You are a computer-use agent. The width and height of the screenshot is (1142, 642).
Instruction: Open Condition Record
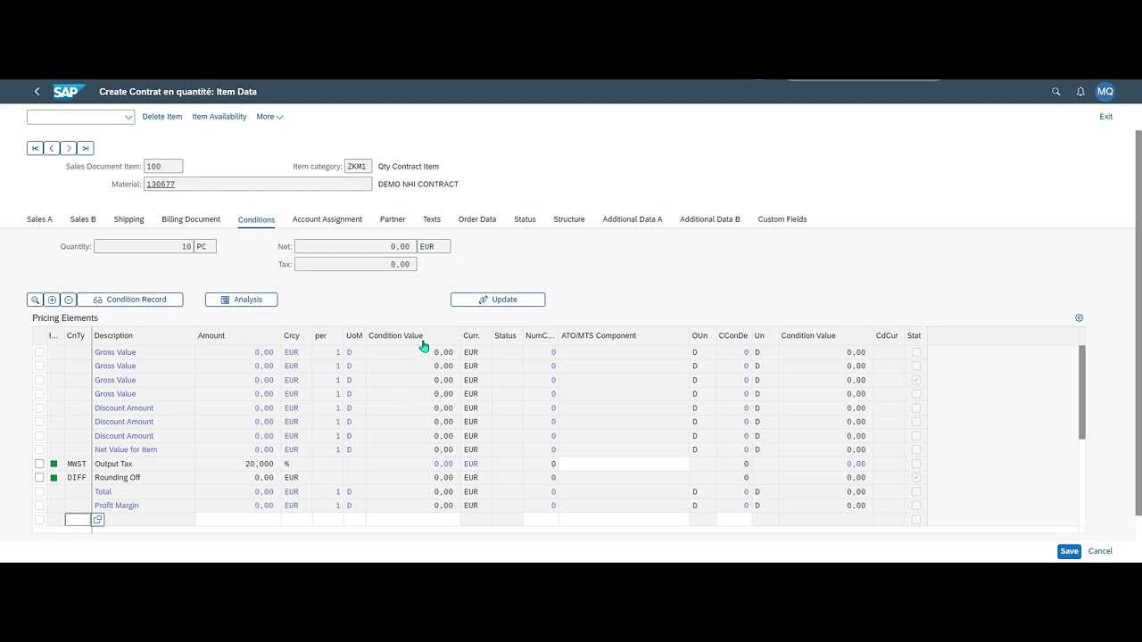[129, 300]
